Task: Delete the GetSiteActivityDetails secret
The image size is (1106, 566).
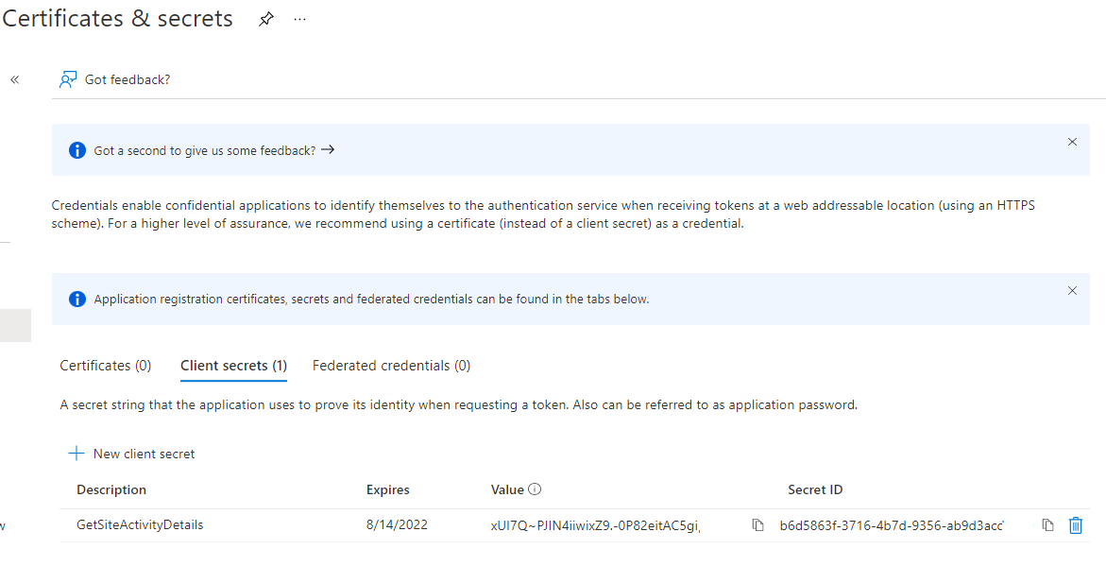Action: (1076, 525)
